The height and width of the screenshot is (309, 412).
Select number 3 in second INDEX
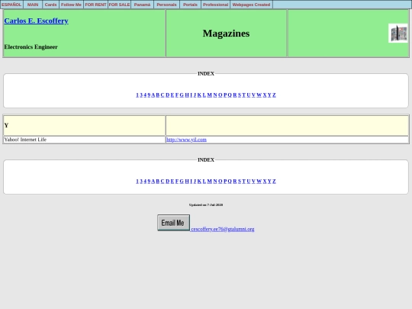[141, 182]
